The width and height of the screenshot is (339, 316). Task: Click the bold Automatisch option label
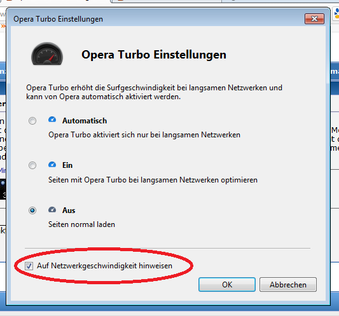pyautogui.click(x=85, y=121)
